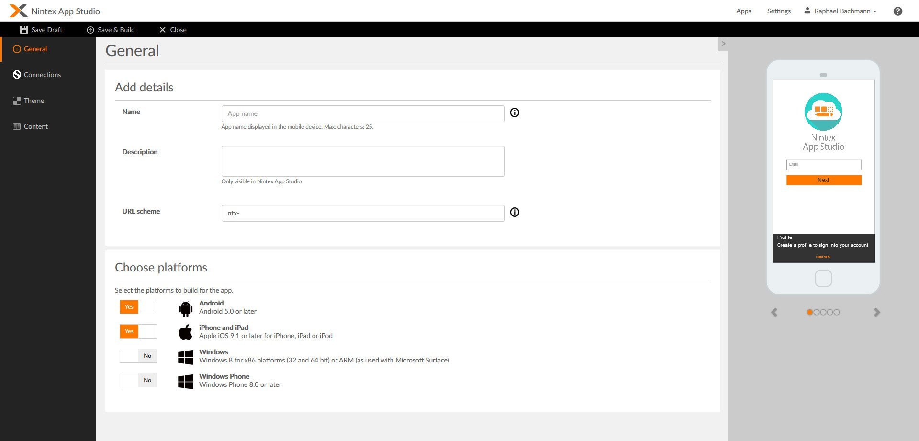Click the Close X icon in toolbar
This screenshot has width=919, height=441.
pos(162,30)
